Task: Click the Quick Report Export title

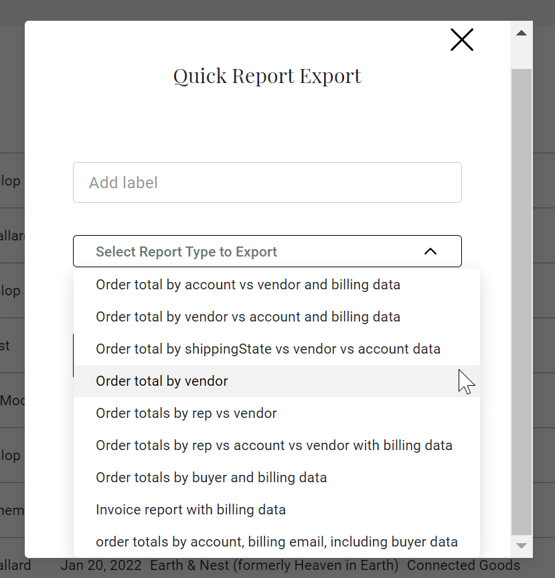Action: [x=267, y=76]
